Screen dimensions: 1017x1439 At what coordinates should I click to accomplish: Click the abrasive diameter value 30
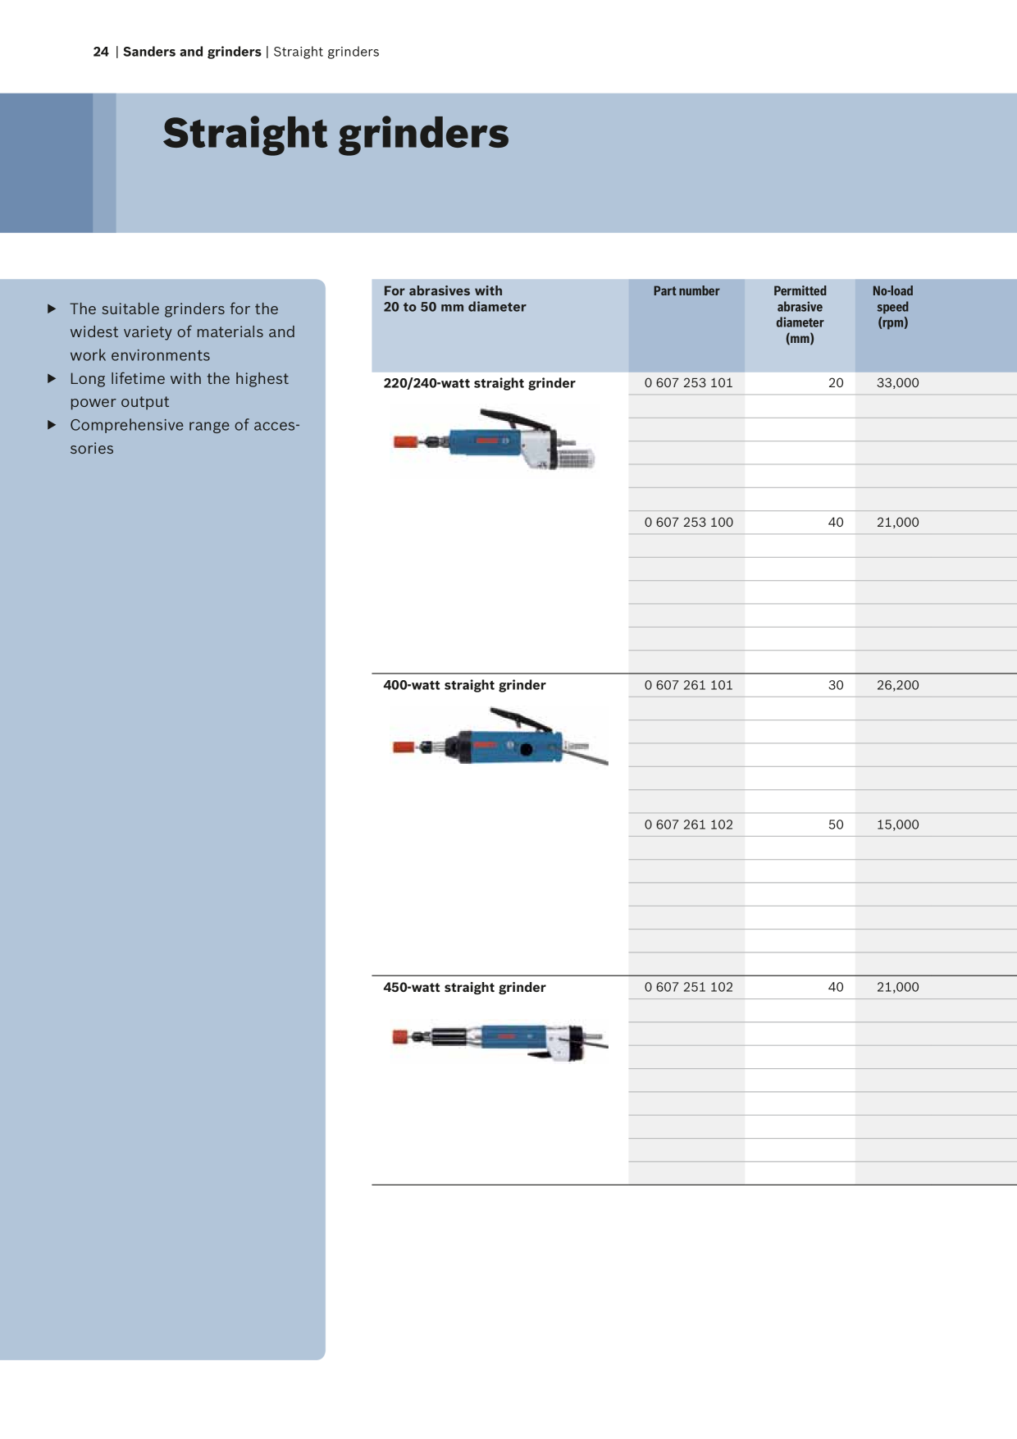coord(836,685)
